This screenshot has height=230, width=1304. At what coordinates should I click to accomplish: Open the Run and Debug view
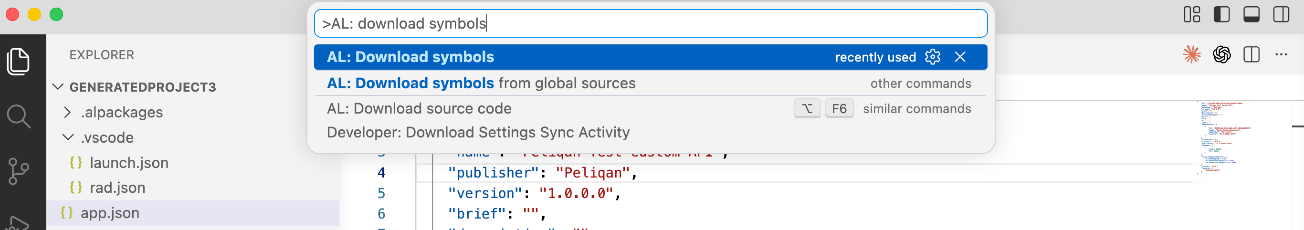click(x=19, y=223)
